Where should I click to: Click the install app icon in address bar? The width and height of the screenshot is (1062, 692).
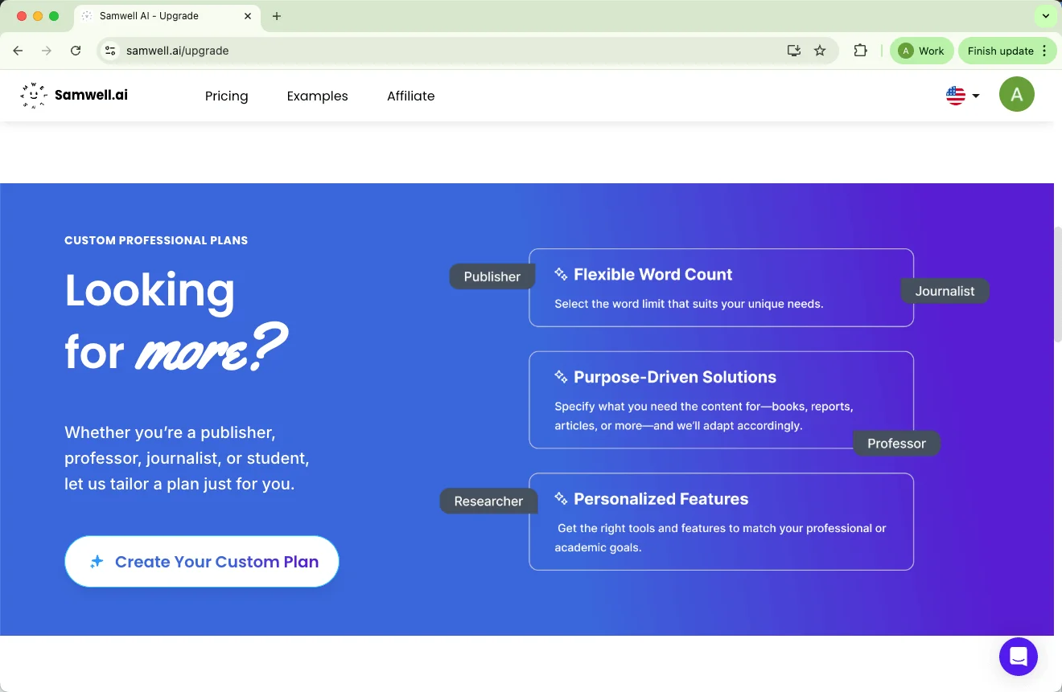pos(794,51)
